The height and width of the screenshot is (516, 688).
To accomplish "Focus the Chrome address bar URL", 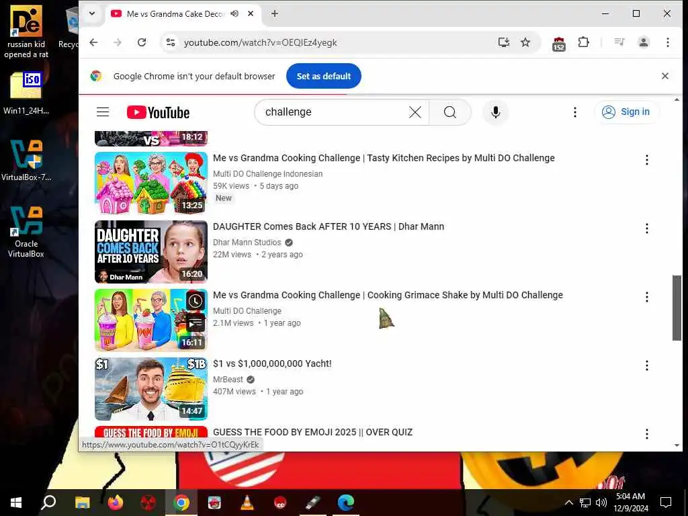I will coord(260,42).
